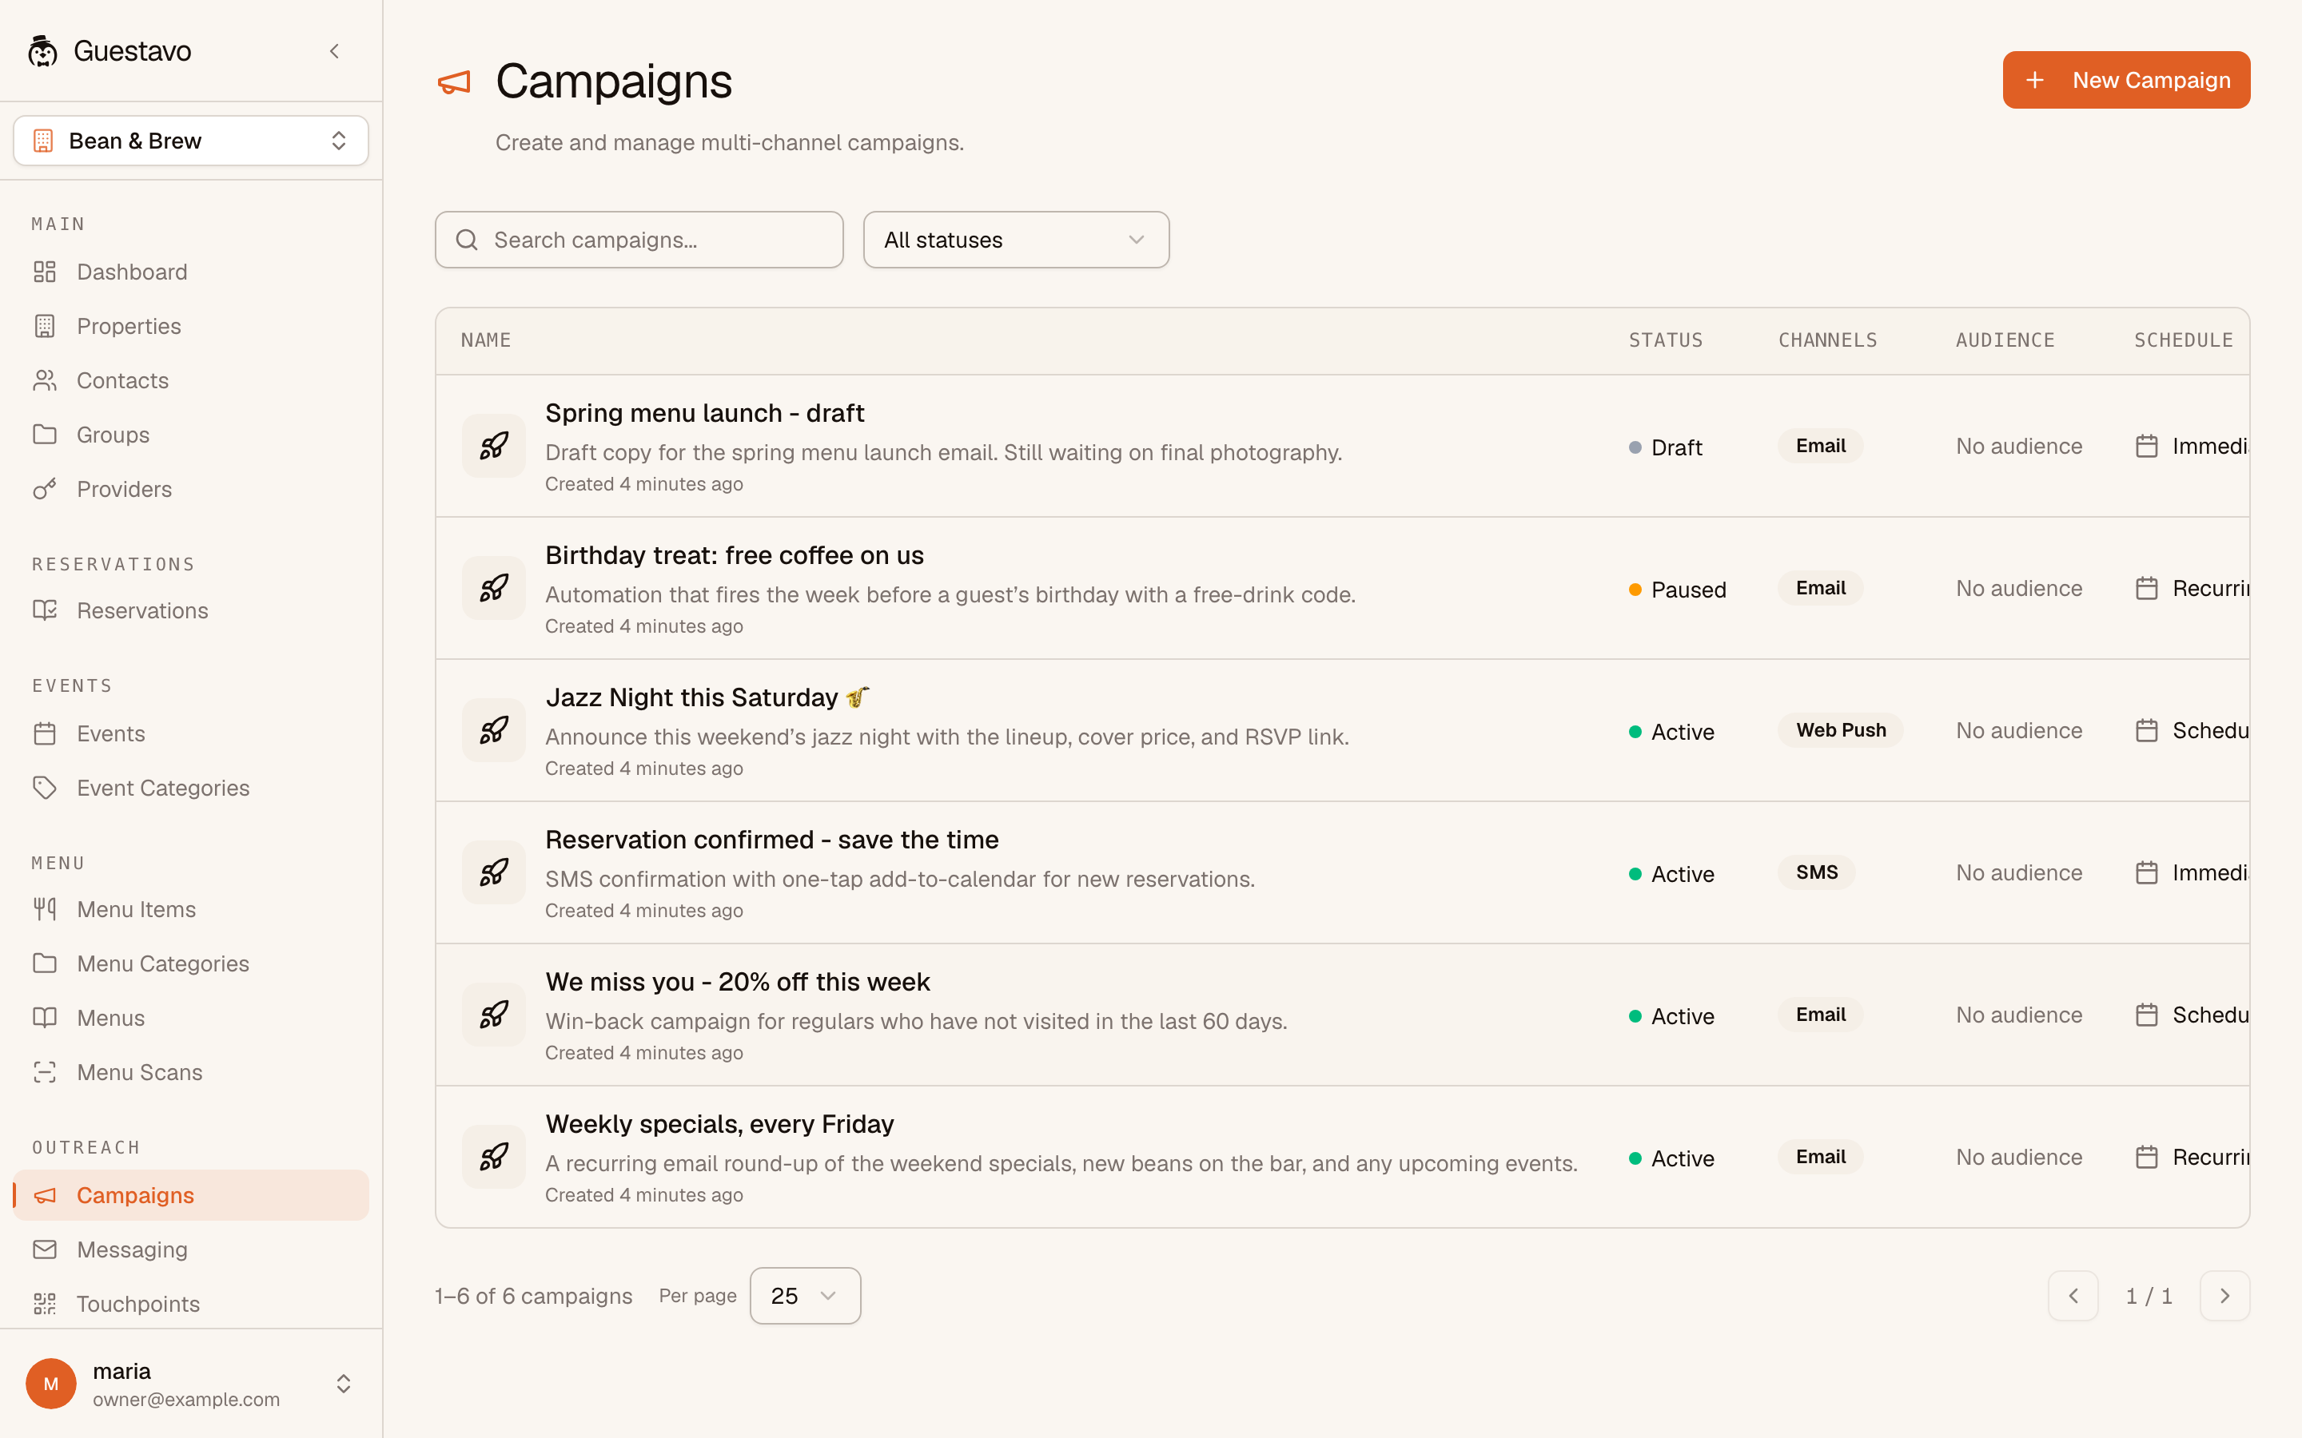Open Providers in the sidebar
This screenshot has height=1438, width=2302.
191,489
